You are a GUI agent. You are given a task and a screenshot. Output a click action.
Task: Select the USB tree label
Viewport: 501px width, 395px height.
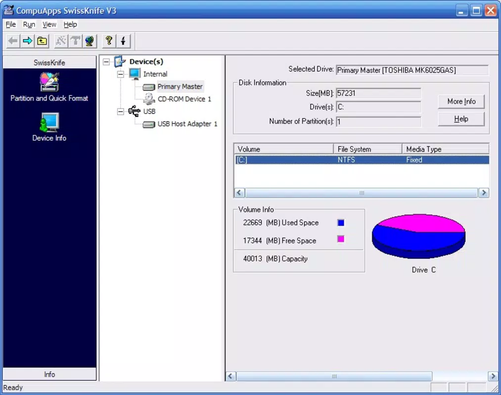(x=149, y=112)
